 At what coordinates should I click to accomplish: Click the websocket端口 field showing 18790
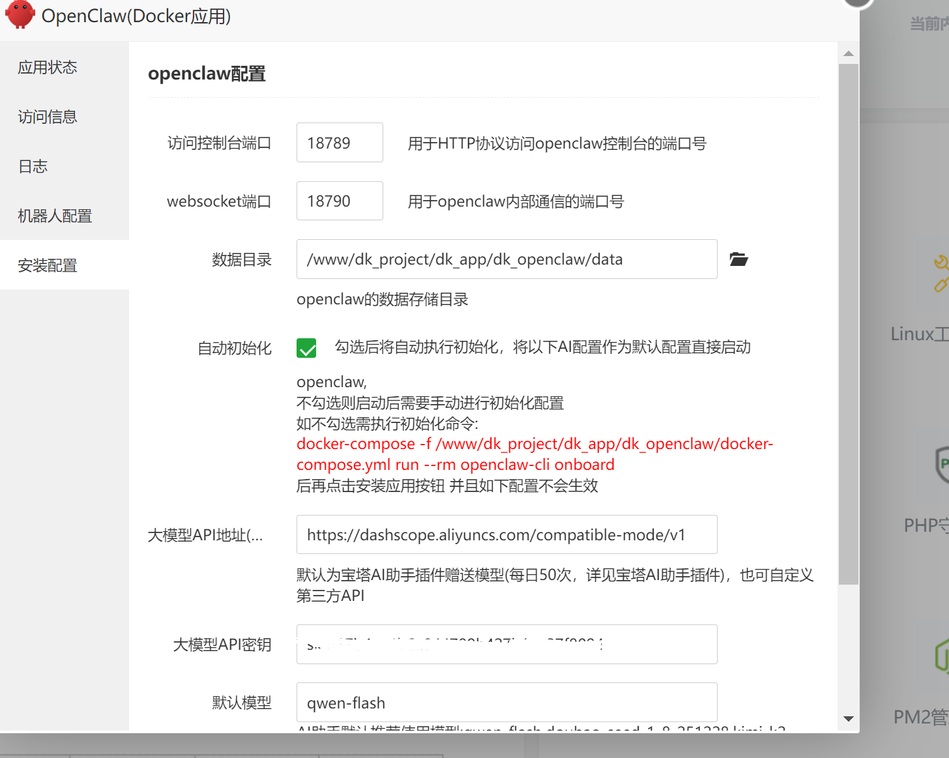click(x=340, y=201)
